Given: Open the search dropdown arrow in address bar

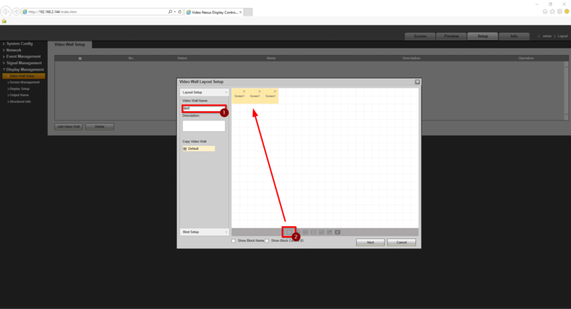Looking at the screenshot, I should (175, 11).
